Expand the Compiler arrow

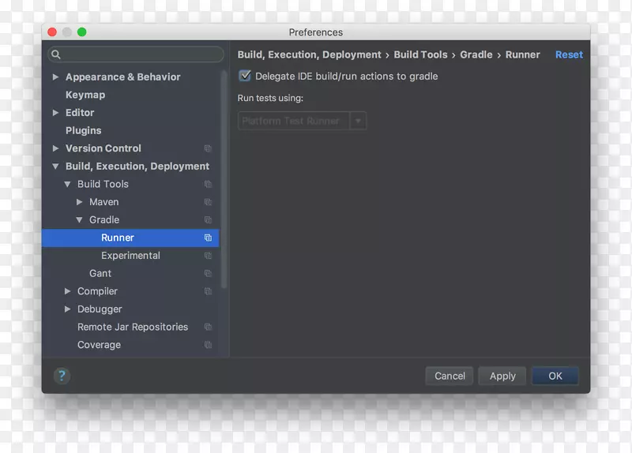pyautogui.click(x=67, y=291)
